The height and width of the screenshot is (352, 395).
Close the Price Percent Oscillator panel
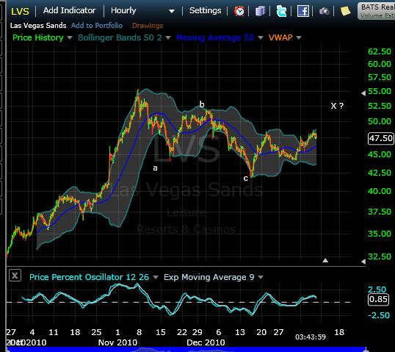[x=15, y=276]
